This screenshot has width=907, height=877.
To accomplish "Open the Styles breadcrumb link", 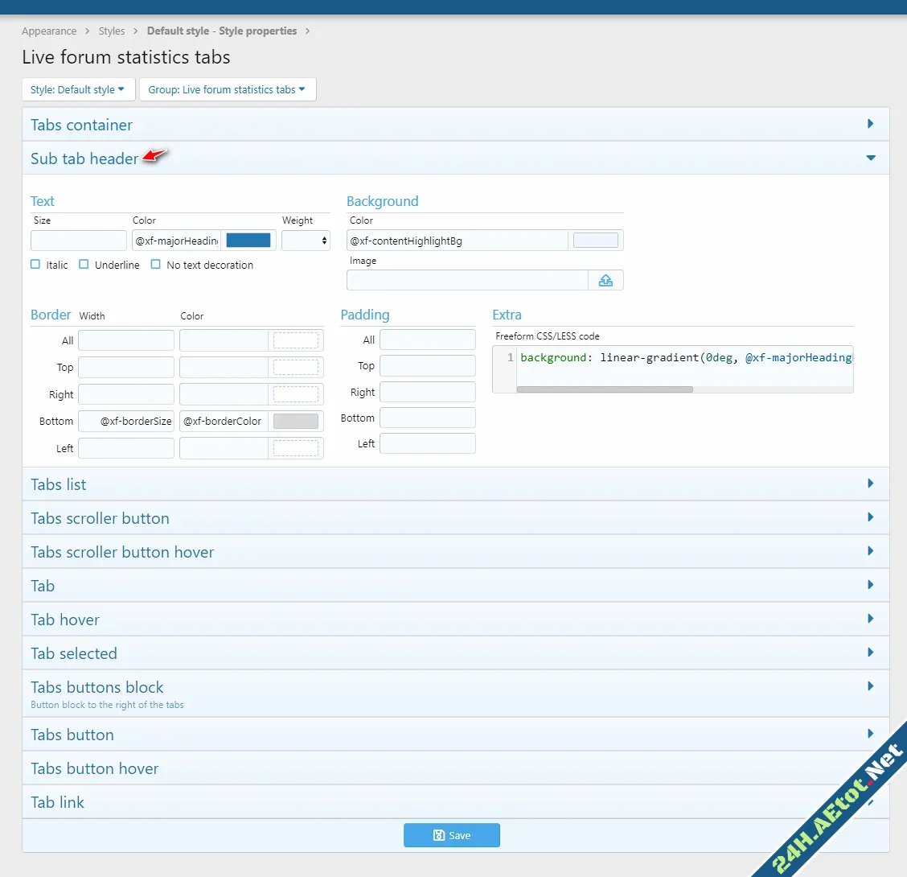I will tap(111, 31).
